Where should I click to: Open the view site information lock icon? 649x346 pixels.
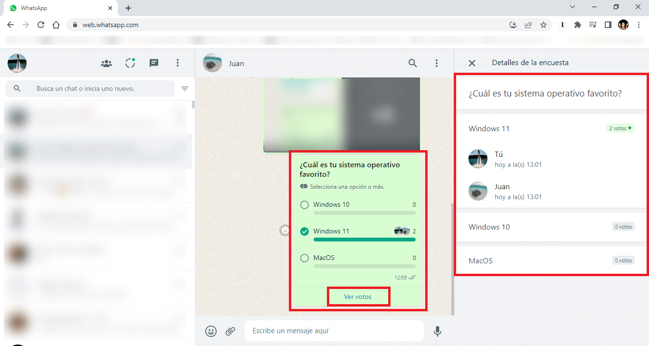[75, 25]
